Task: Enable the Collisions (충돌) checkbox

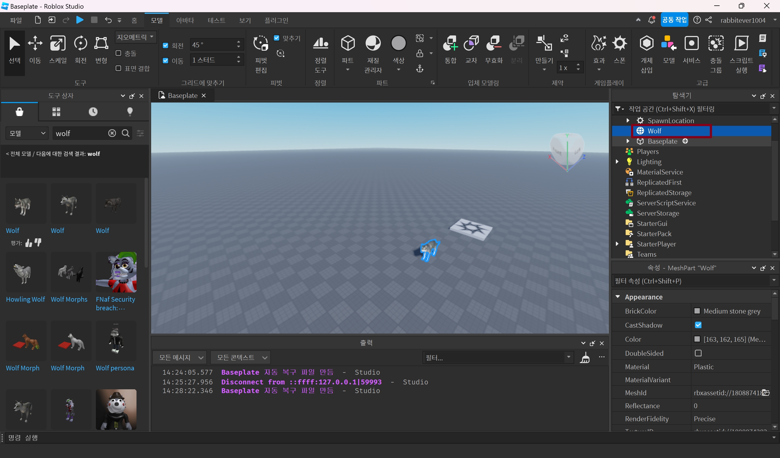Action: click(x=118, y=53)
